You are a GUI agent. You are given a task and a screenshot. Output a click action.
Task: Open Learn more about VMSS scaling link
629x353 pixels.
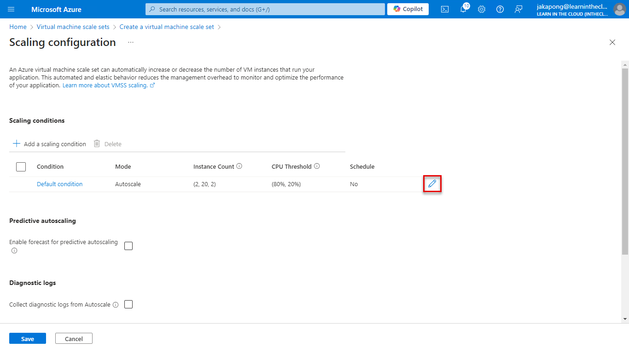click(109, 85)
